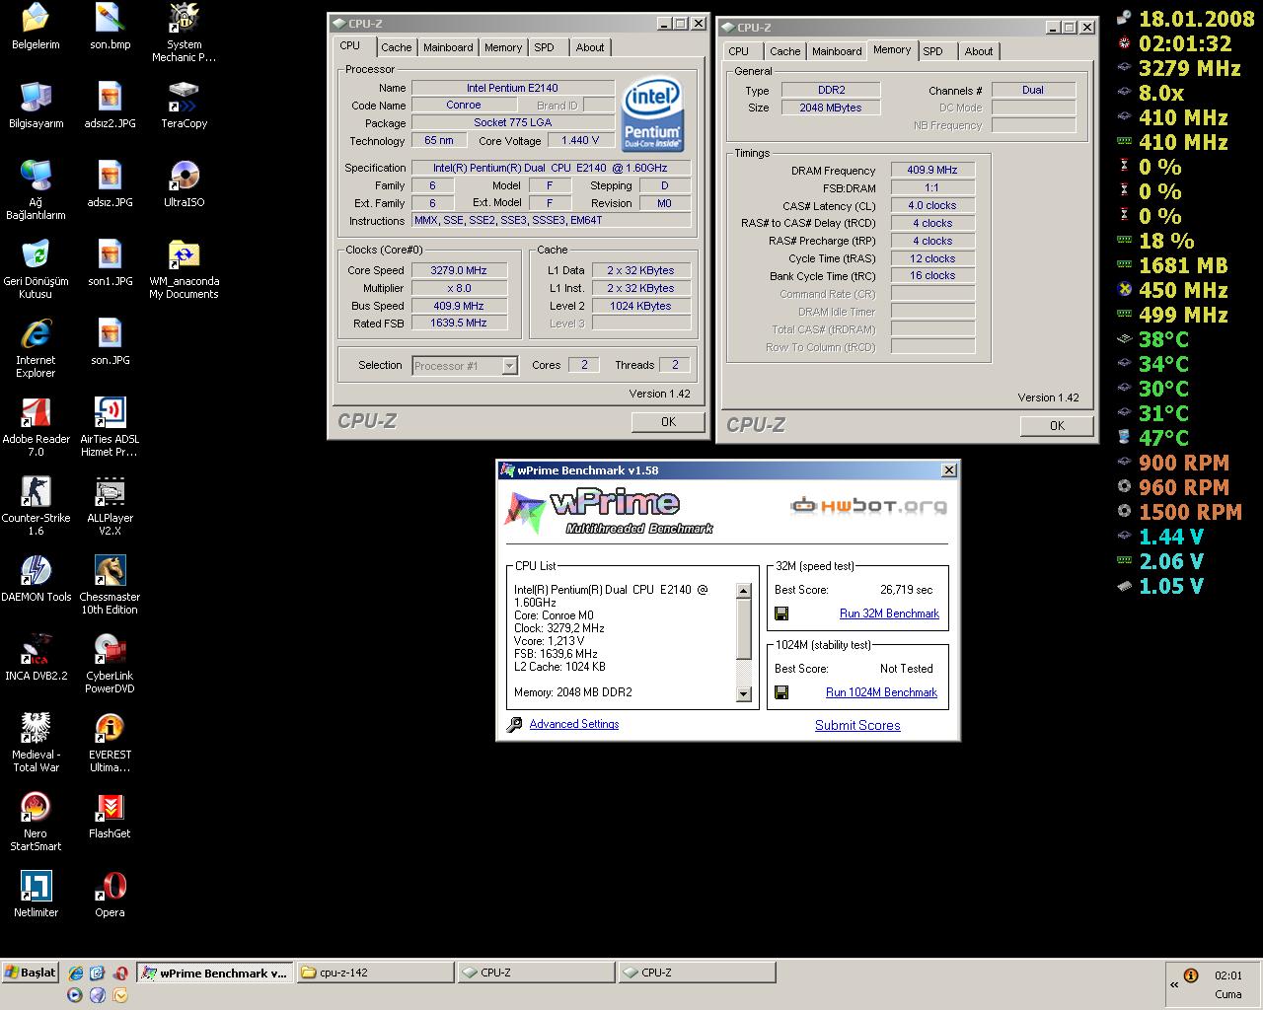Click the system tray clock 02:01
This screenshot has height=1010, width=1263.
[1228, 974]
